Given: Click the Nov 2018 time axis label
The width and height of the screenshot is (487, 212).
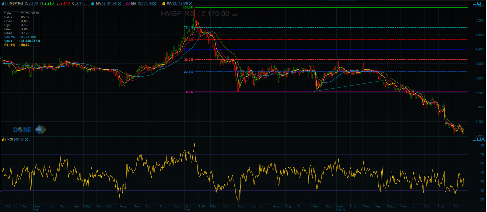Looking at the screenshot, I should pos(316,206).
